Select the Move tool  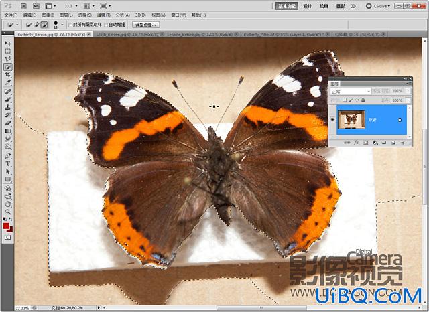[7, 43]
